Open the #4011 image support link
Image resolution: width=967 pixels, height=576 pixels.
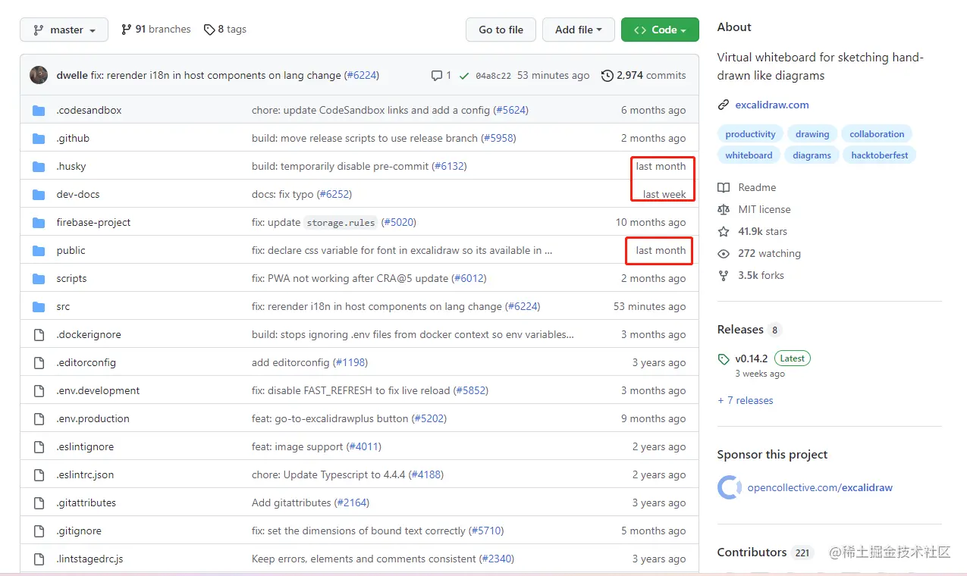pyautogui.click(x=364, y=446)
